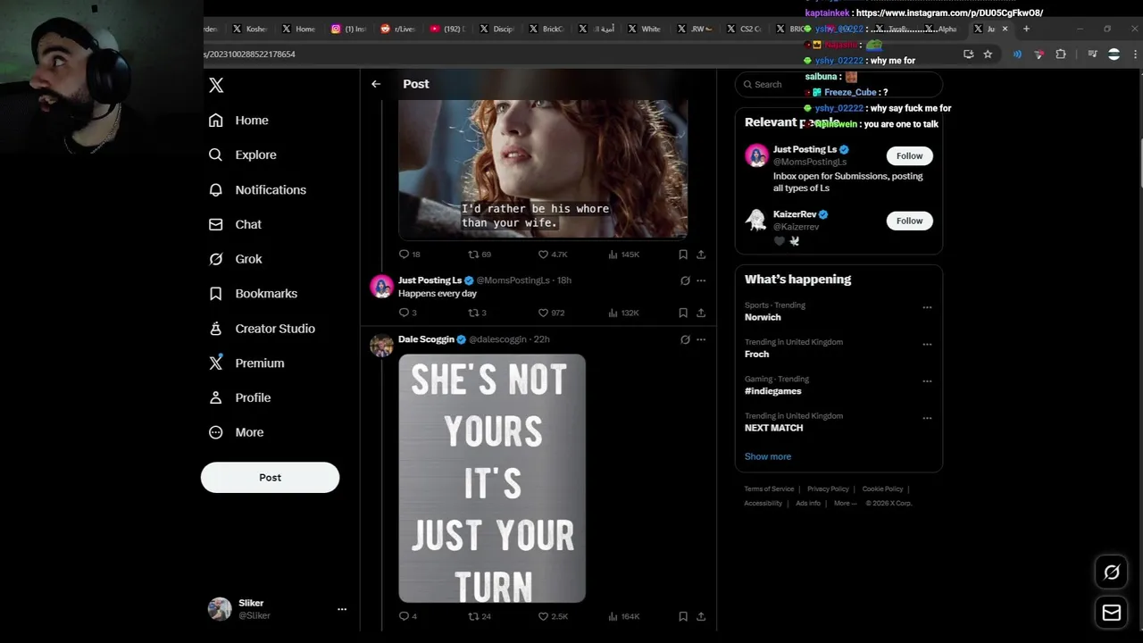
Task: Open the X logo home icon
Action: (216, 85)
